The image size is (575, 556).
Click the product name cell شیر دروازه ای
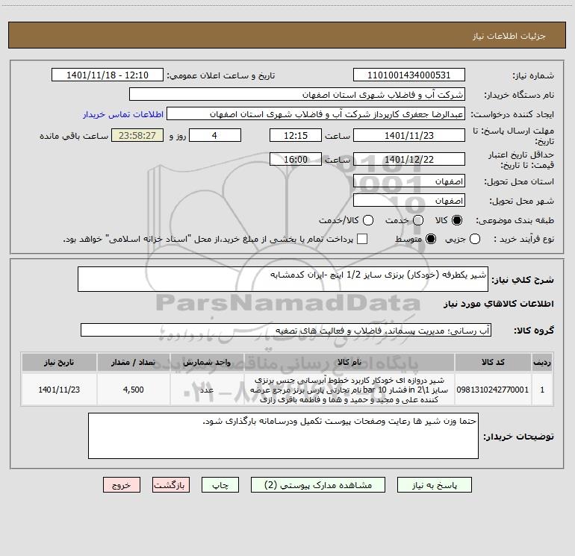click(349, 390)
